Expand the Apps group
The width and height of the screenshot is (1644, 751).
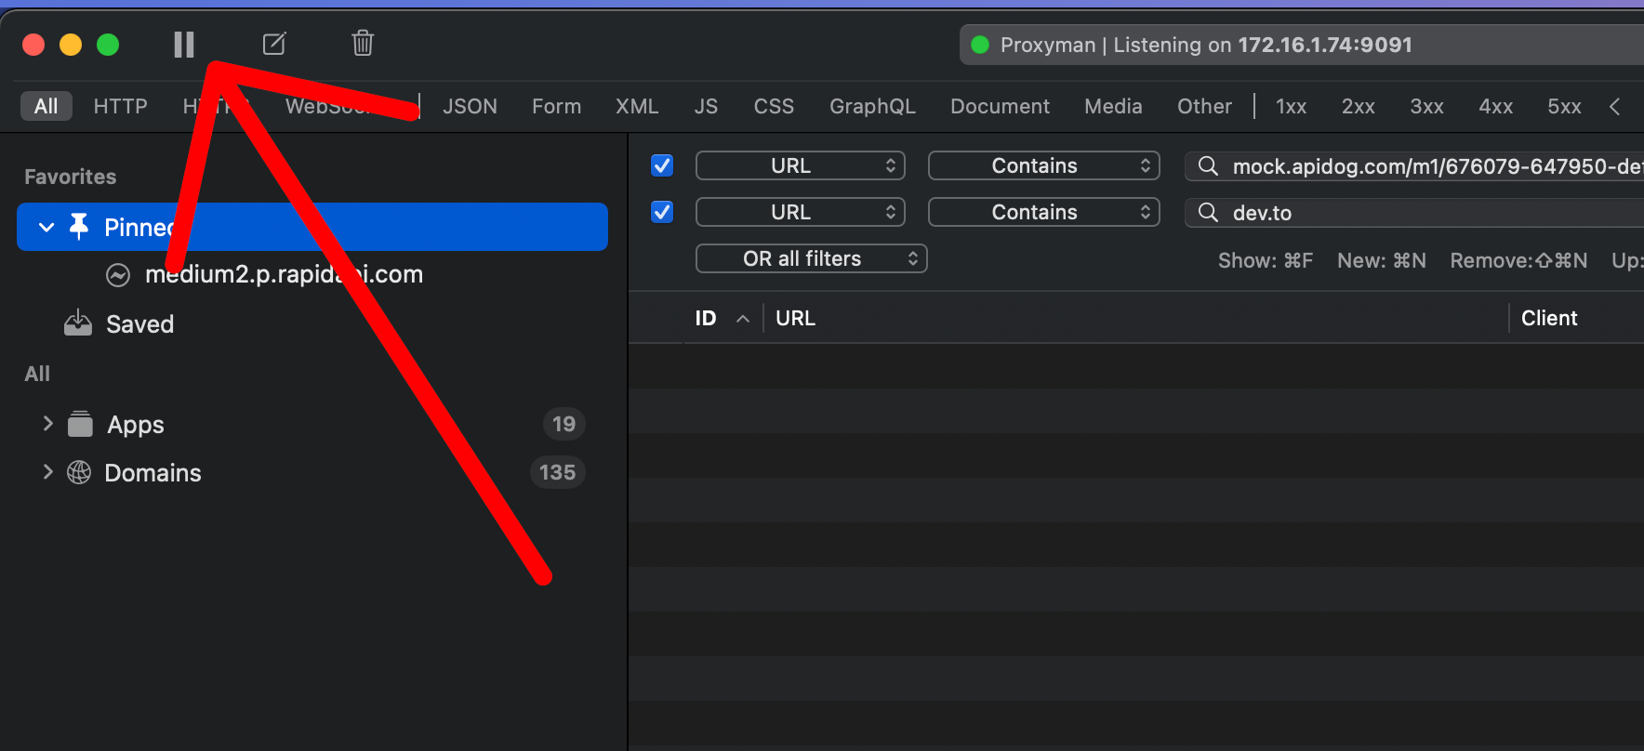point(47,424)
